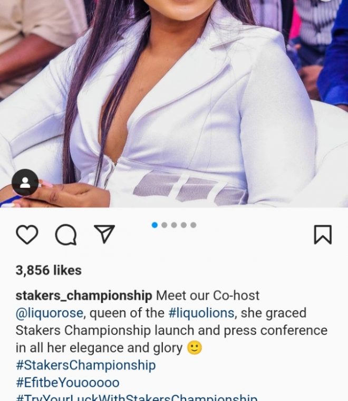Select the fifth carousel page dot
Screen dimensions: 348x401
[194, 225]
